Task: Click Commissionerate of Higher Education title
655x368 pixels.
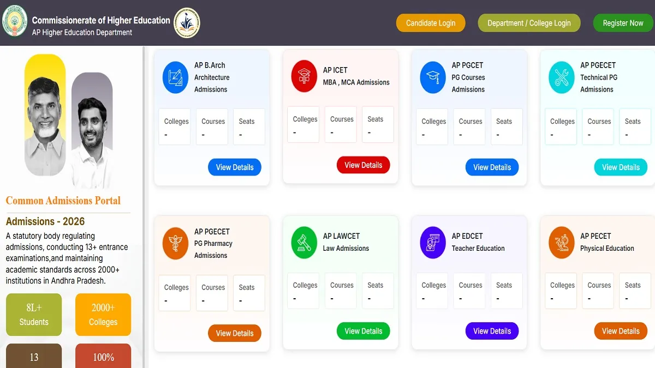Action: [101, 20]
